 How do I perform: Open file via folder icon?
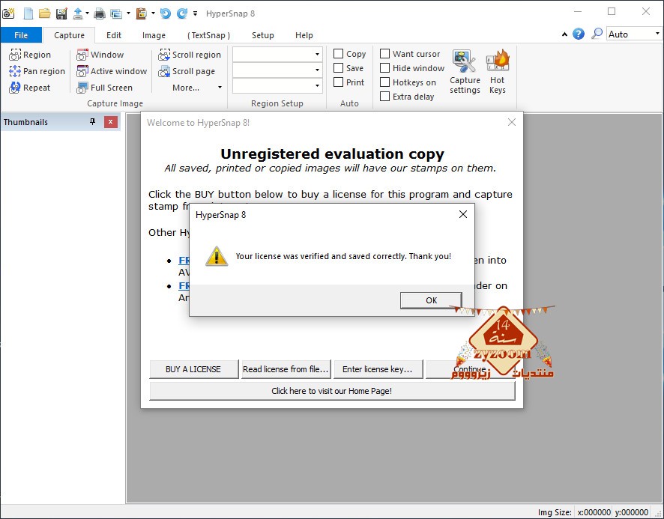tap(44, 13)
